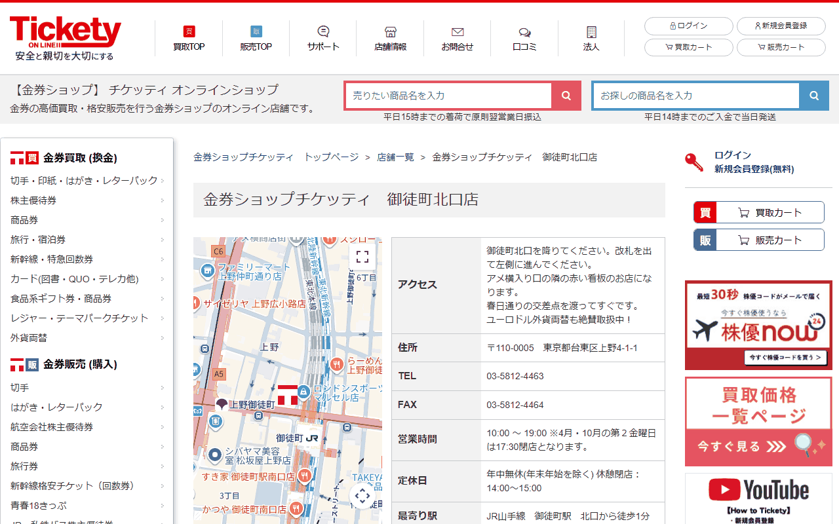This screenshot has width=839, height=524.
Task: Open the 買取価格一覧ページ banner
Action: [x=758, y=421]
